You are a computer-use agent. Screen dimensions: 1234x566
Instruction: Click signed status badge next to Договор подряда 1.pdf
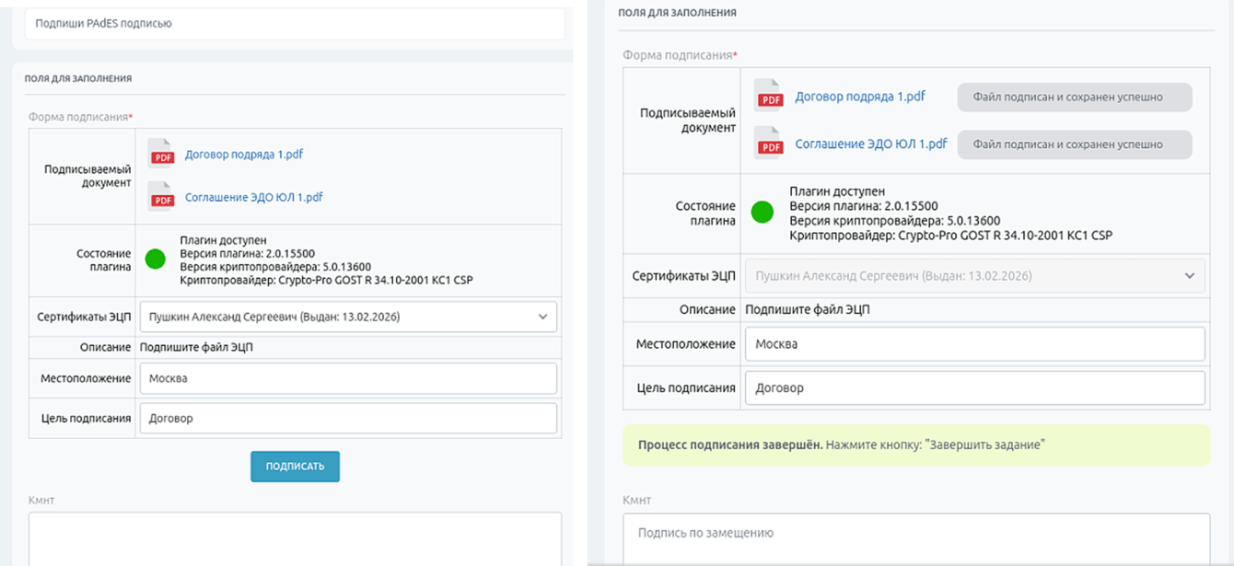(1075, 97)
